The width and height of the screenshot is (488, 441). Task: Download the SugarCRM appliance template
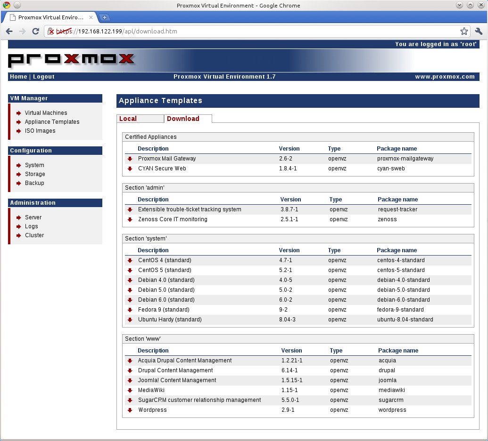(x=130, y=400)
